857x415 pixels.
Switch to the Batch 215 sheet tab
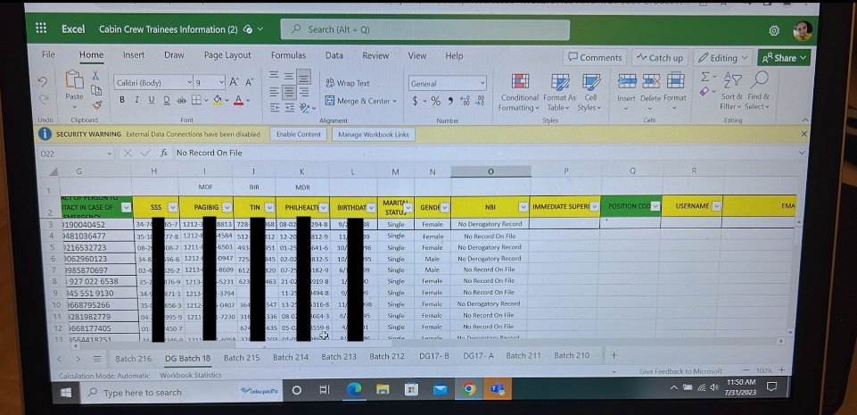tap(242, 357)
